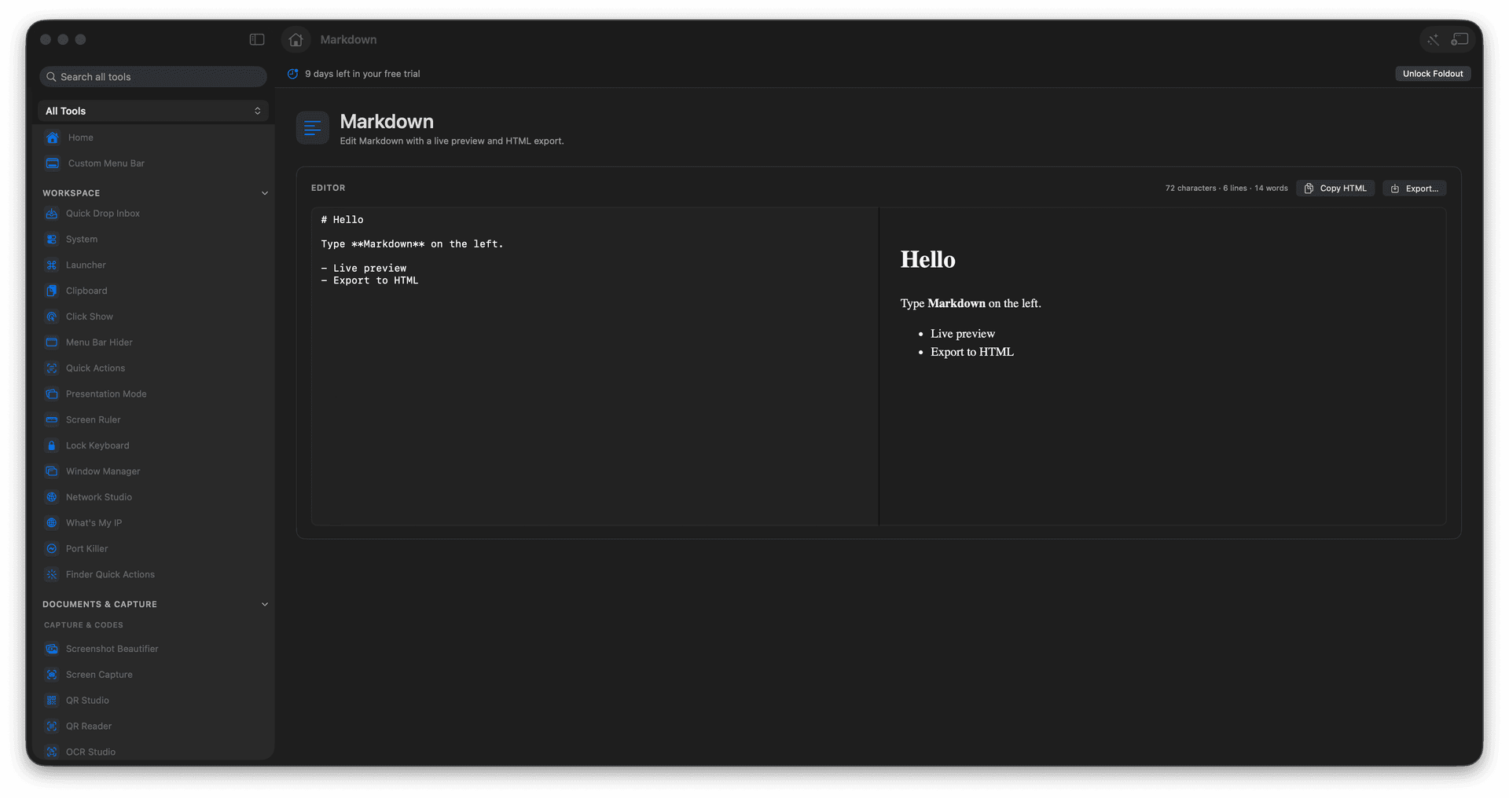This screenshot has height=798, width=1509.
Task: Open Network Studio icon
Action: [x=52, y=497]
